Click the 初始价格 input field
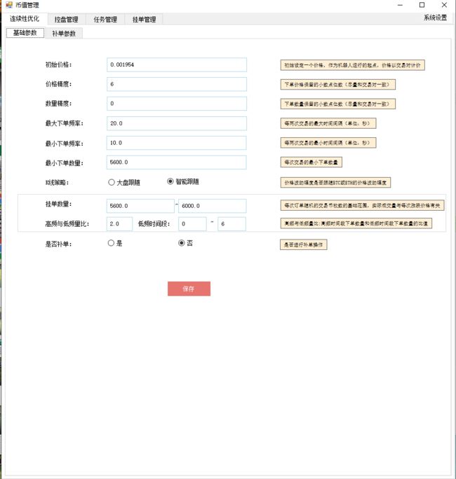456x479 pixels. (177, 64)
